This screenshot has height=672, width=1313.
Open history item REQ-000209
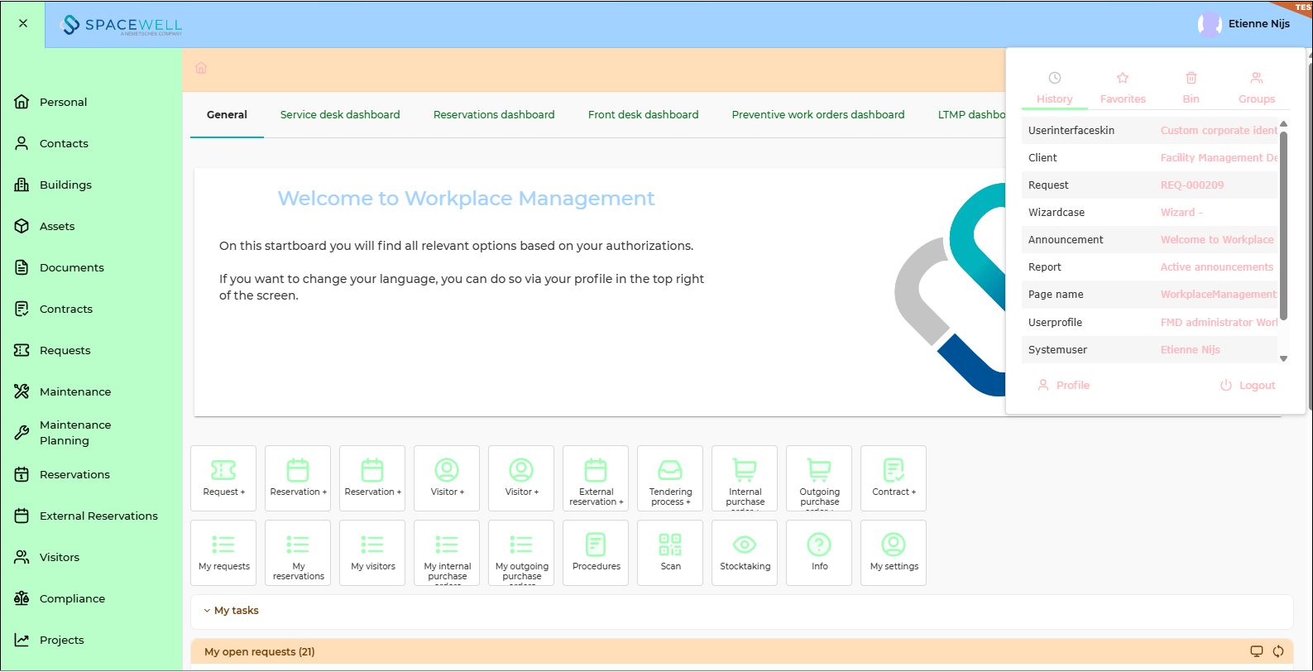(x=1192, y=185)
